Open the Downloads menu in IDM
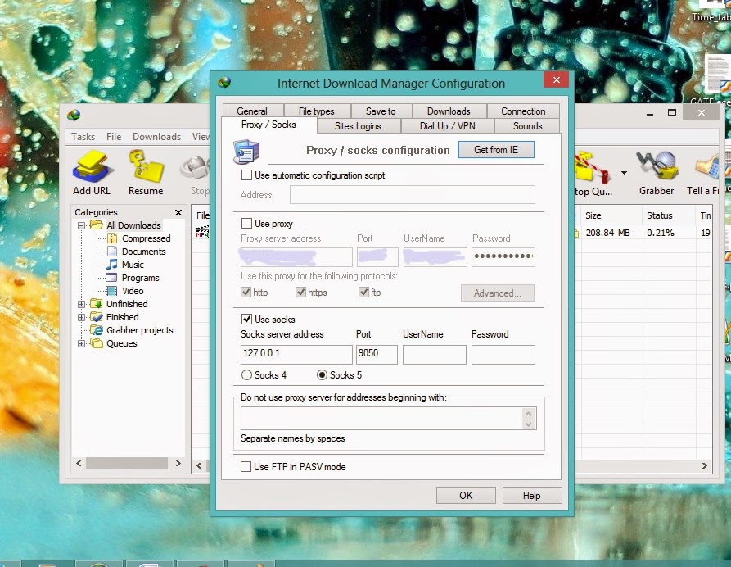The image size is (731, 567). coord(156,137)
